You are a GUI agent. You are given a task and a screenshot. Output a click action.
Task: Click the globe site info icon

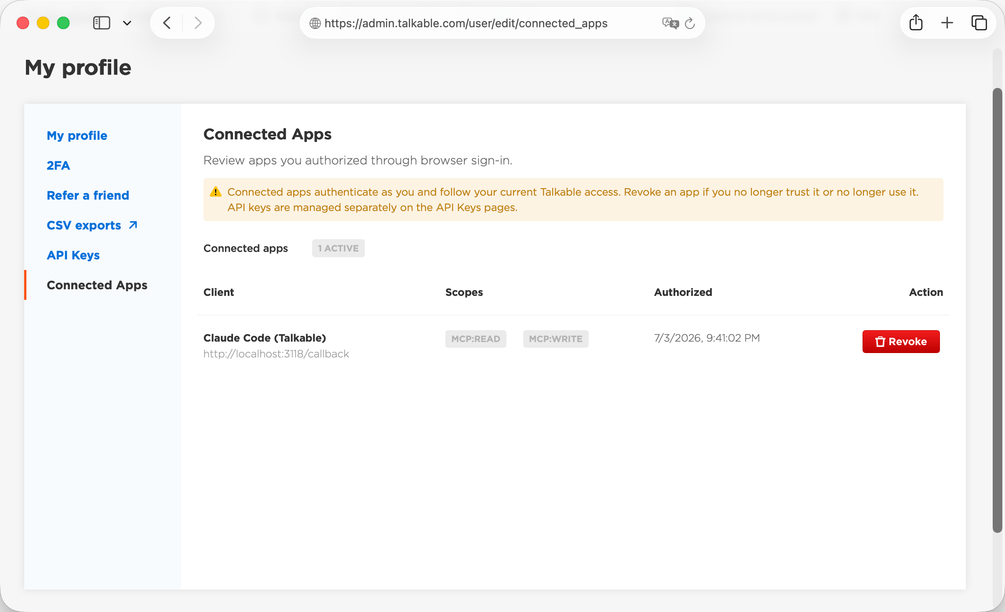click(x=315, y=23)
